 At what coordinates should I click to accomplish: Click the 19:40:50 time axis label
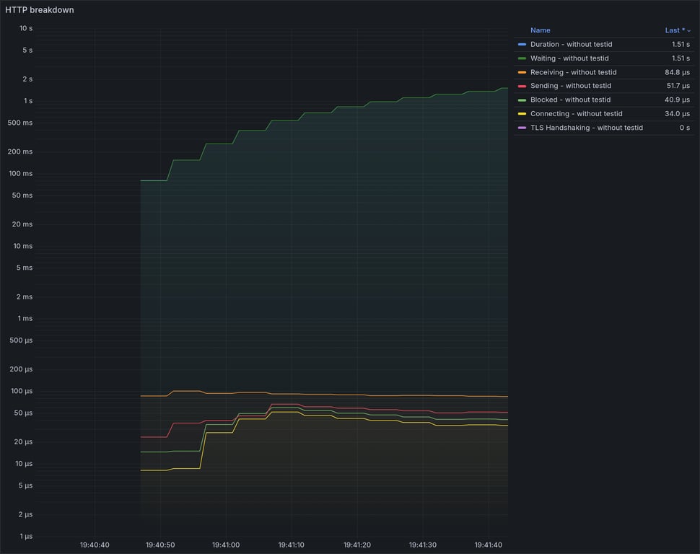[160, 545]
